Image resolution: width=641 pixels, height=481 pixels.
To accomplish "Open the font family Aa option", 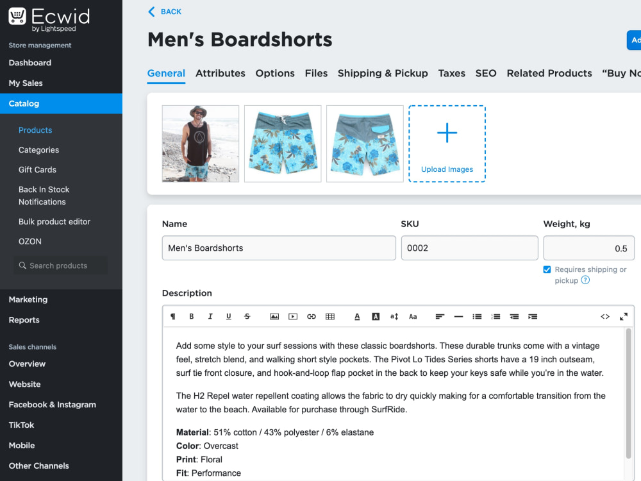I will click(x=413, y=317).
